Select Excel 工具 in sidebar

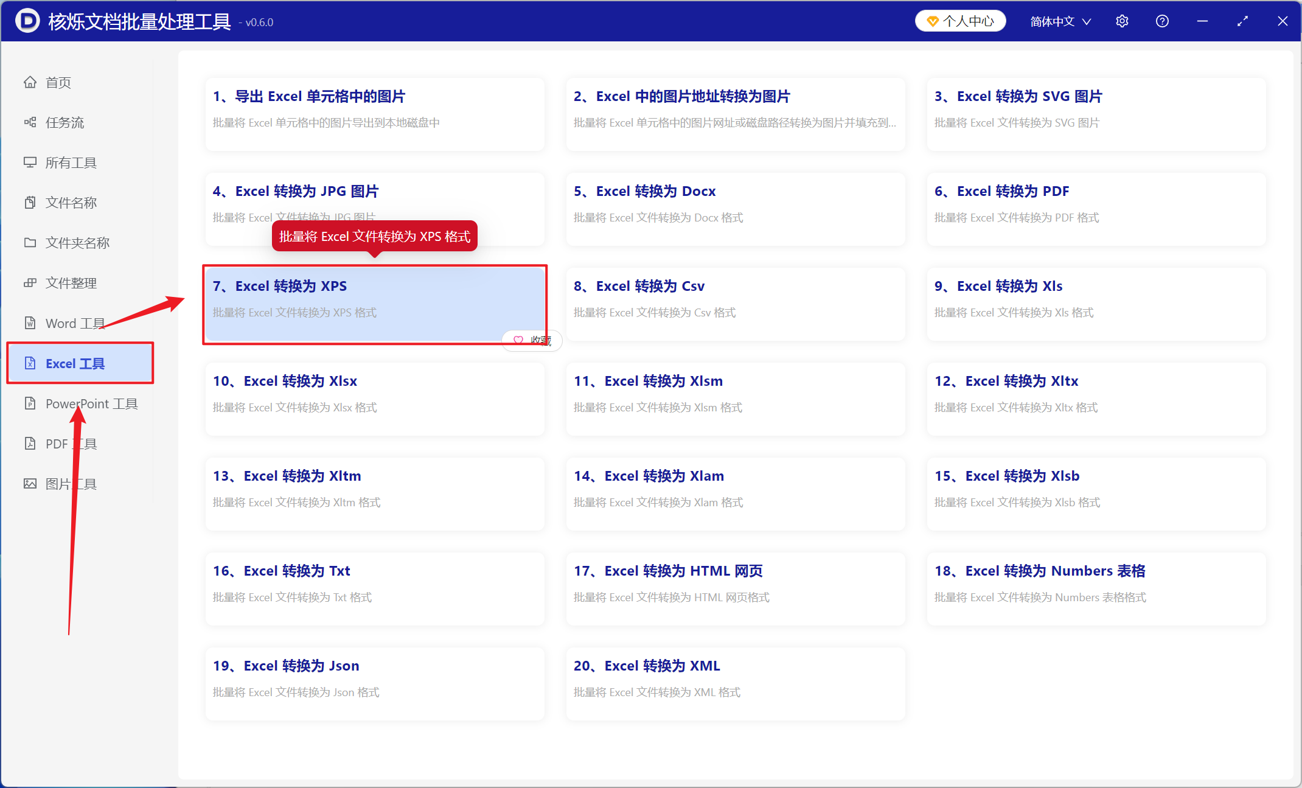pyautogui.click(x=80, y=363)
